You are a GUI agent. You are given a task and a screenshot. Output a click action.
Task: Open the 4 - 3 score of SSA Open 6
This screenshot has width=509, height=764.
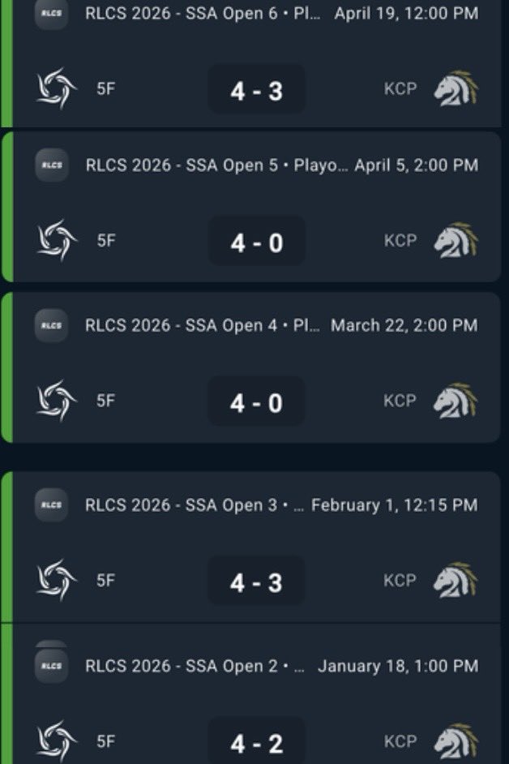click(257, 90)
